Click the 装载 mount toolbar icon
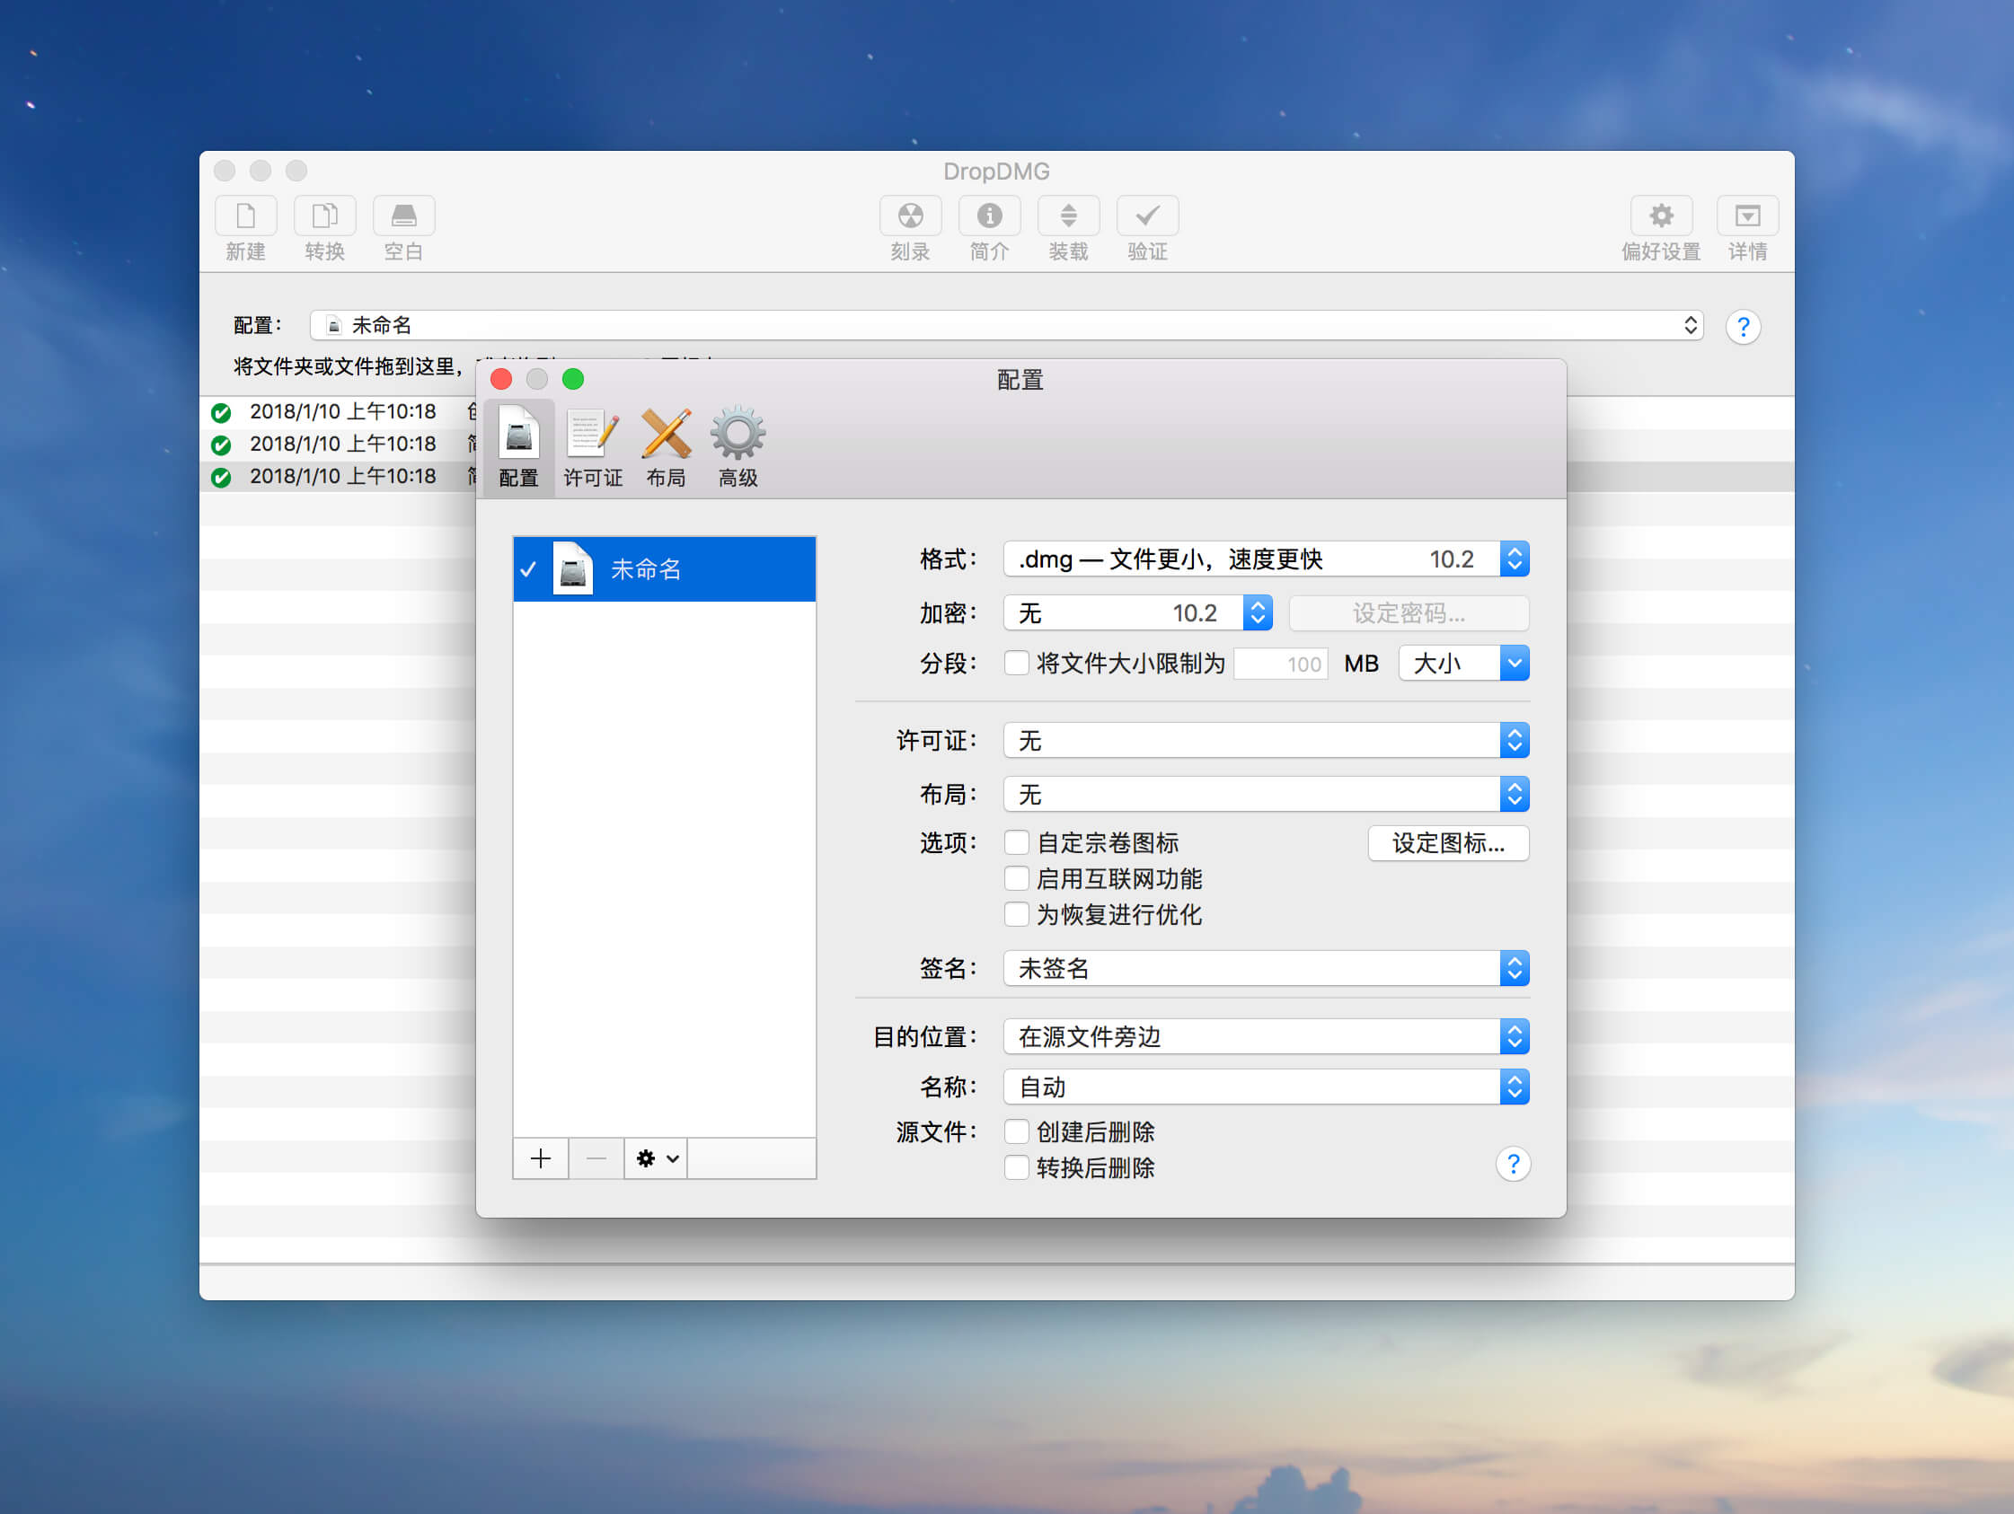2014x1514 pixels. click(1068, 216)
